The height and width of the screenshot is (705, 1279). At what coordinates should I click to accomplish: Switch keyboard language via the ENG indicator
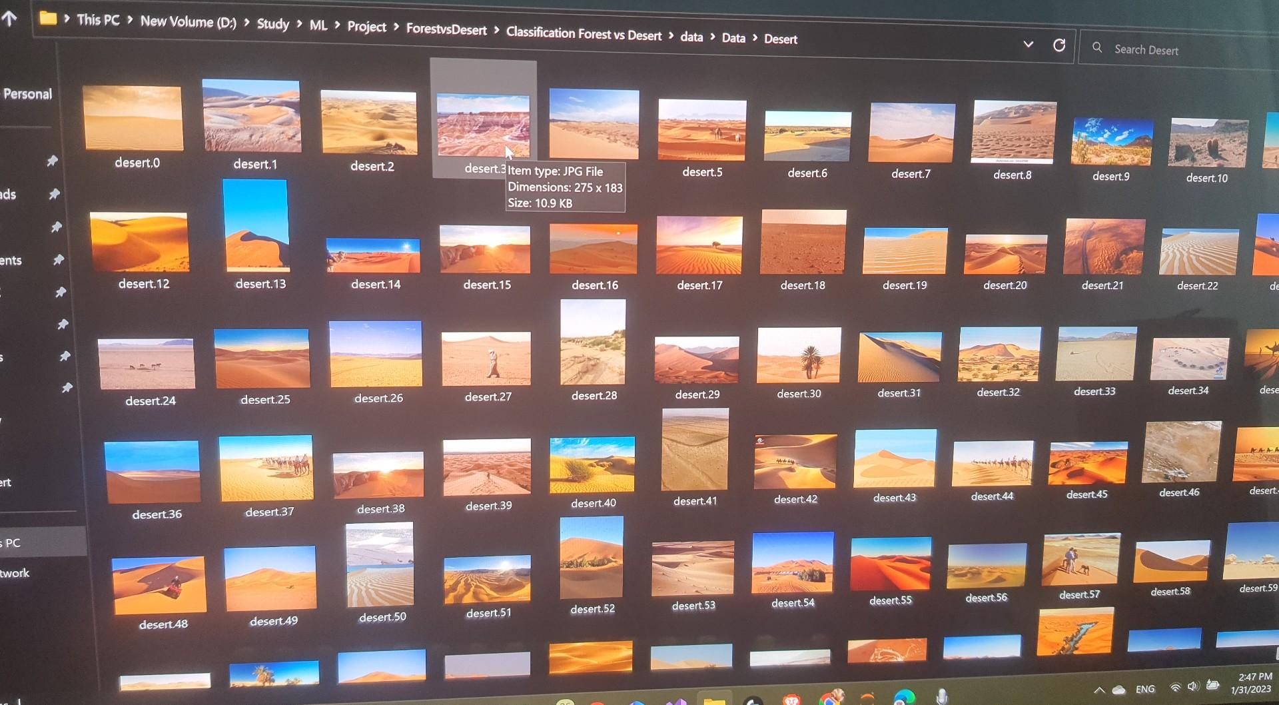[1146, 688]
